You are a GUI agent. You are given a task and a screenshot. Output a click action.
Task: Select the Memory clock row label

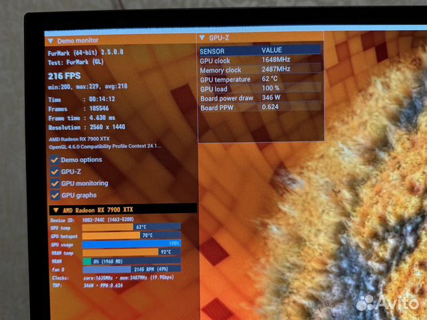pos(221,71)
